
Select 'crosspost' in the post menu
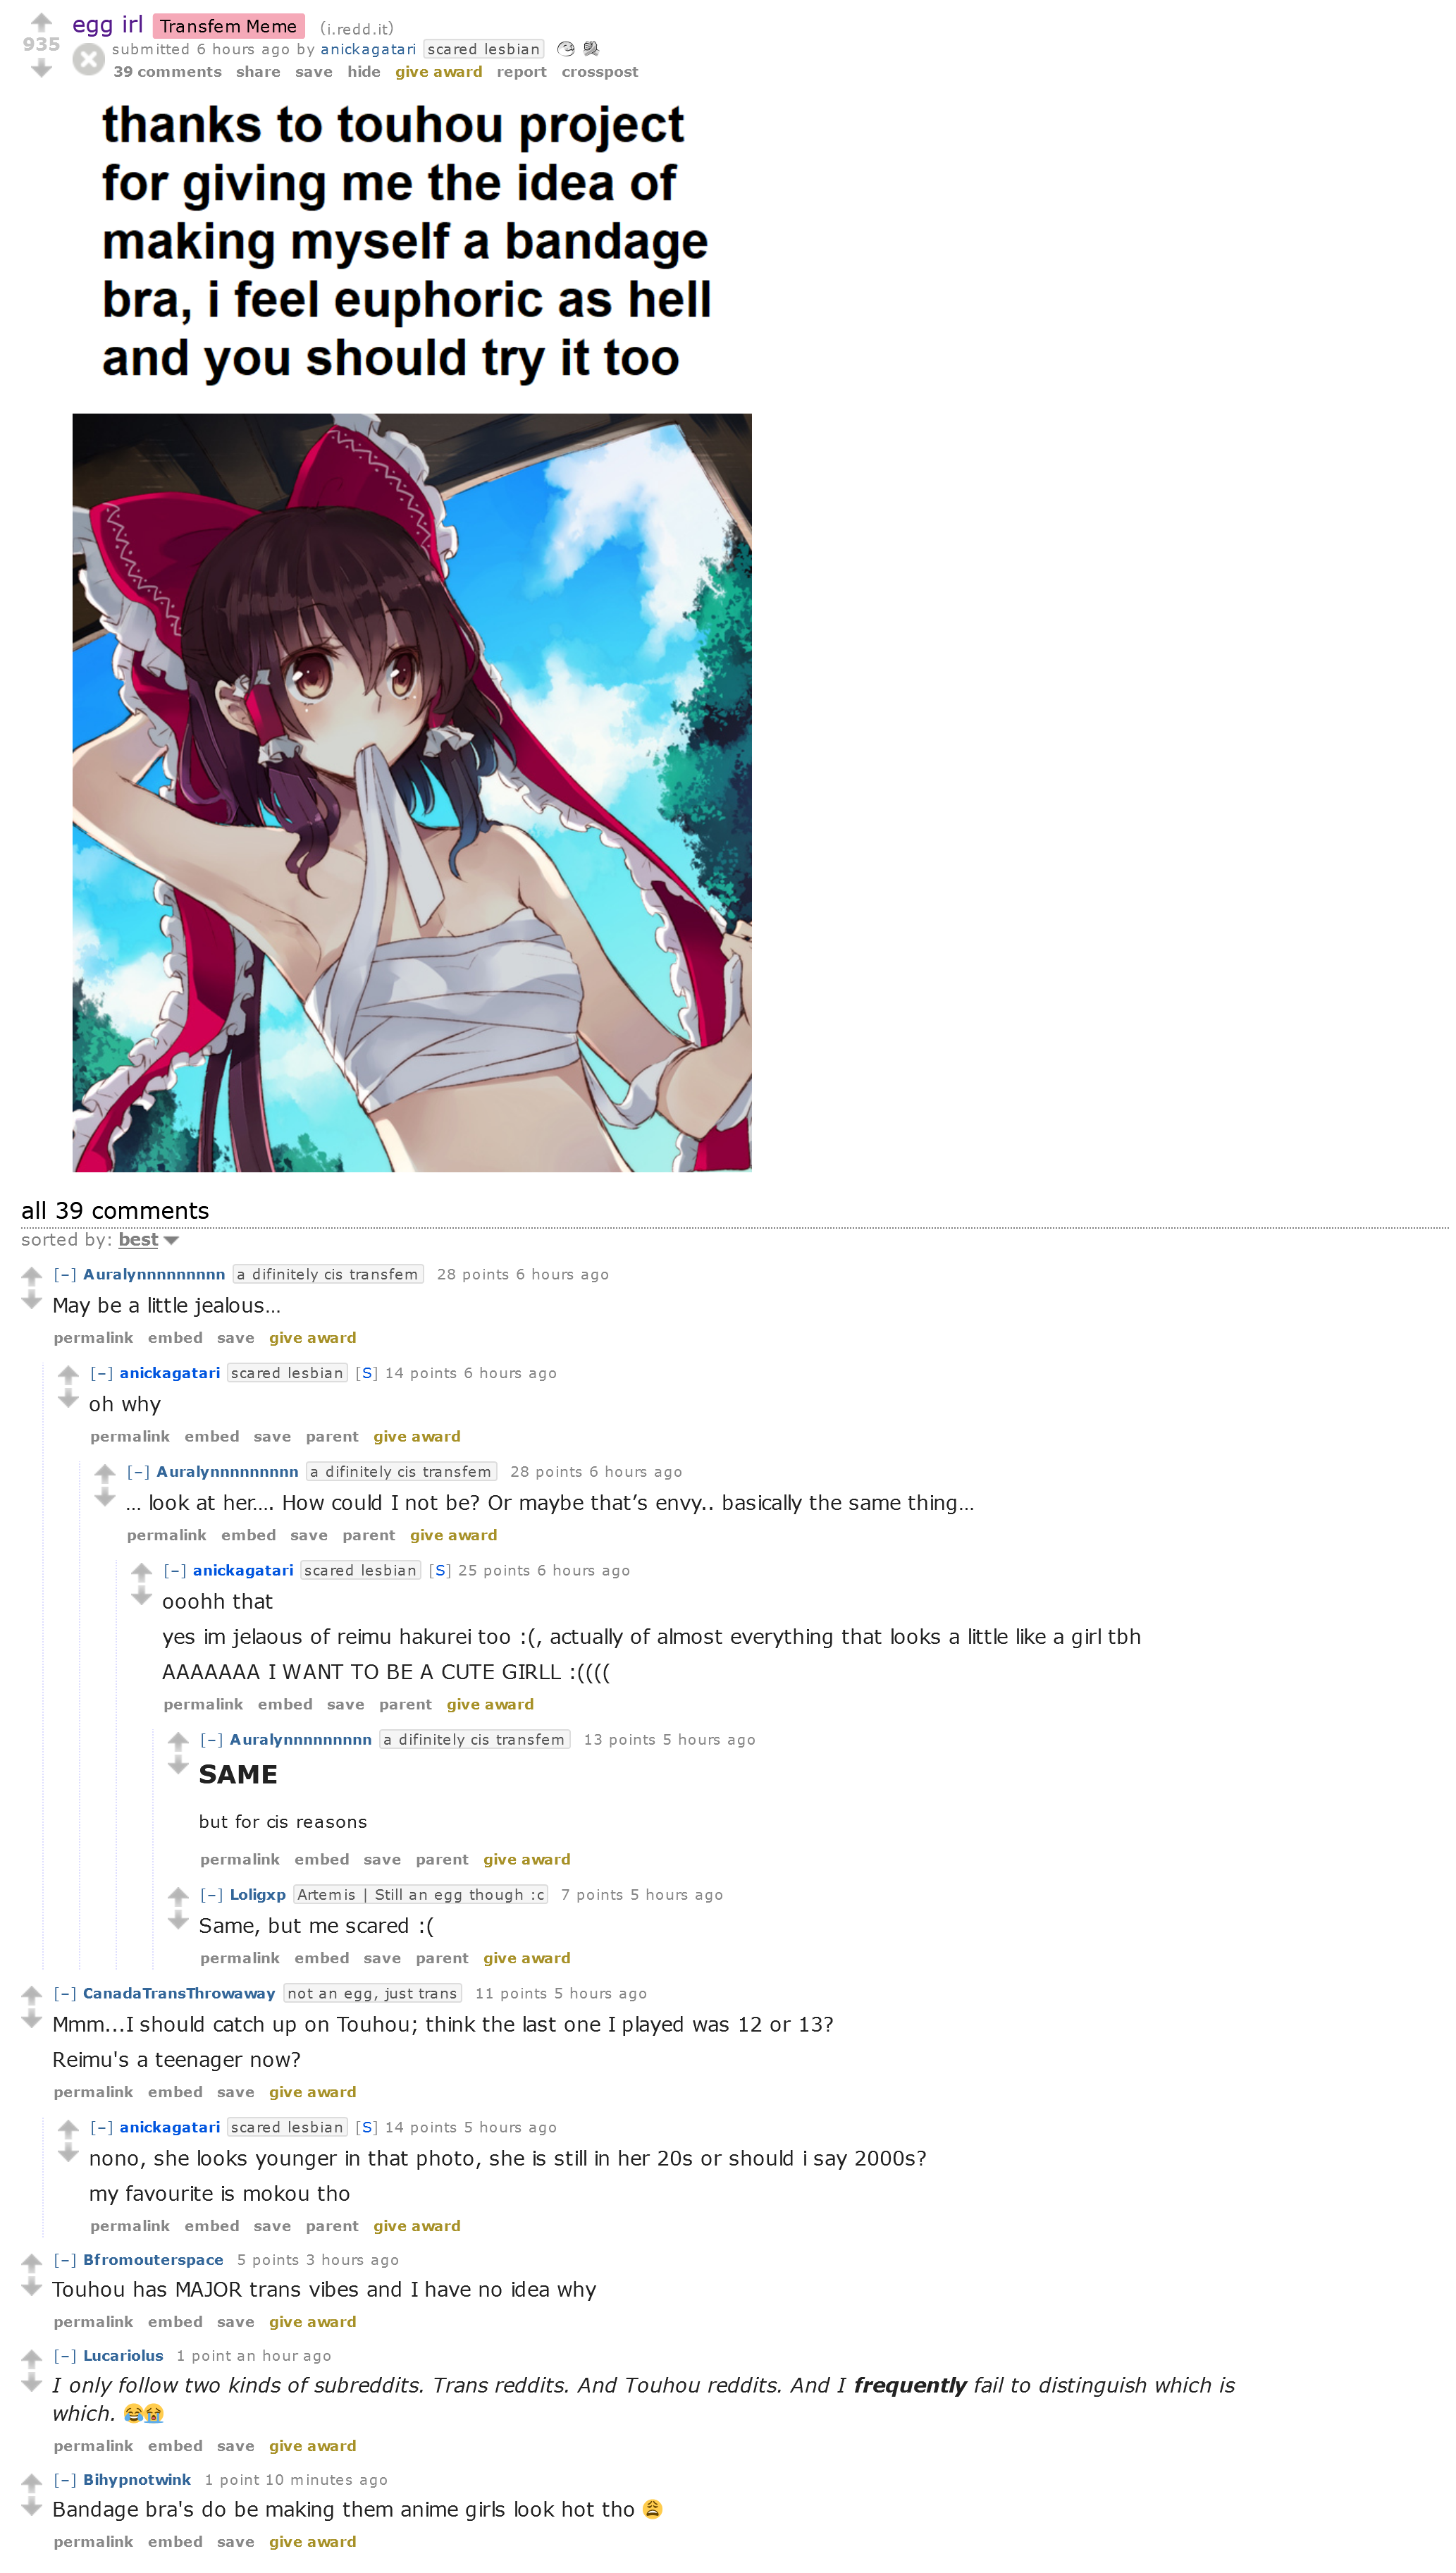(600, 72)
